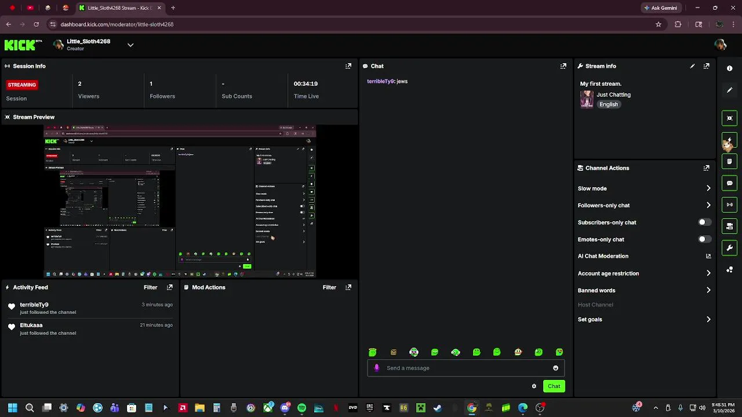Click the Kick logo in header
Screen dimensions: 742x417
[23, 45]
